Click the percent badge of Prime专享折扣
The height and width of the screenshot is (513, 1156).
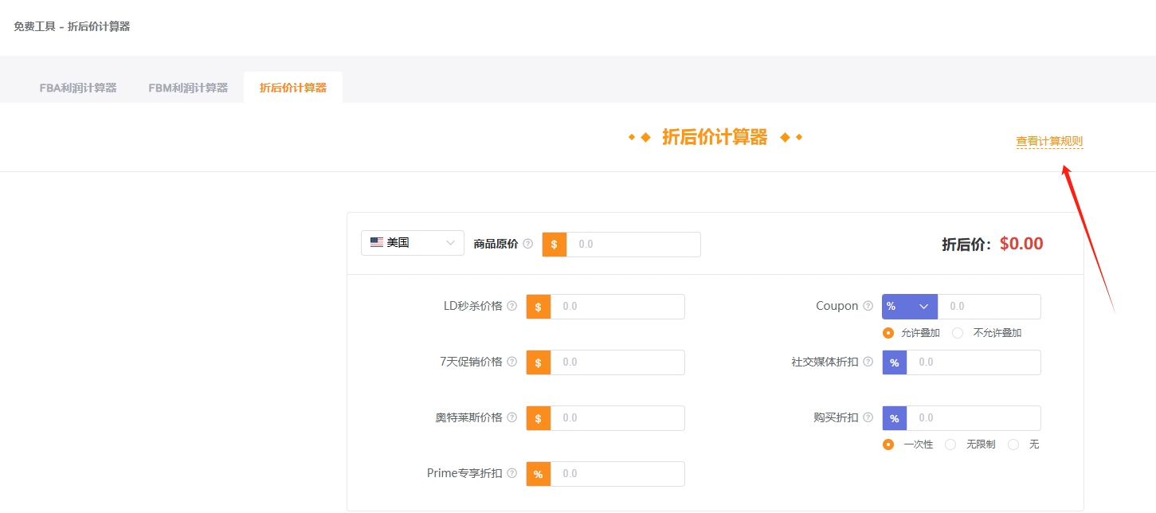pyautogui.click(x=539, y=474)
